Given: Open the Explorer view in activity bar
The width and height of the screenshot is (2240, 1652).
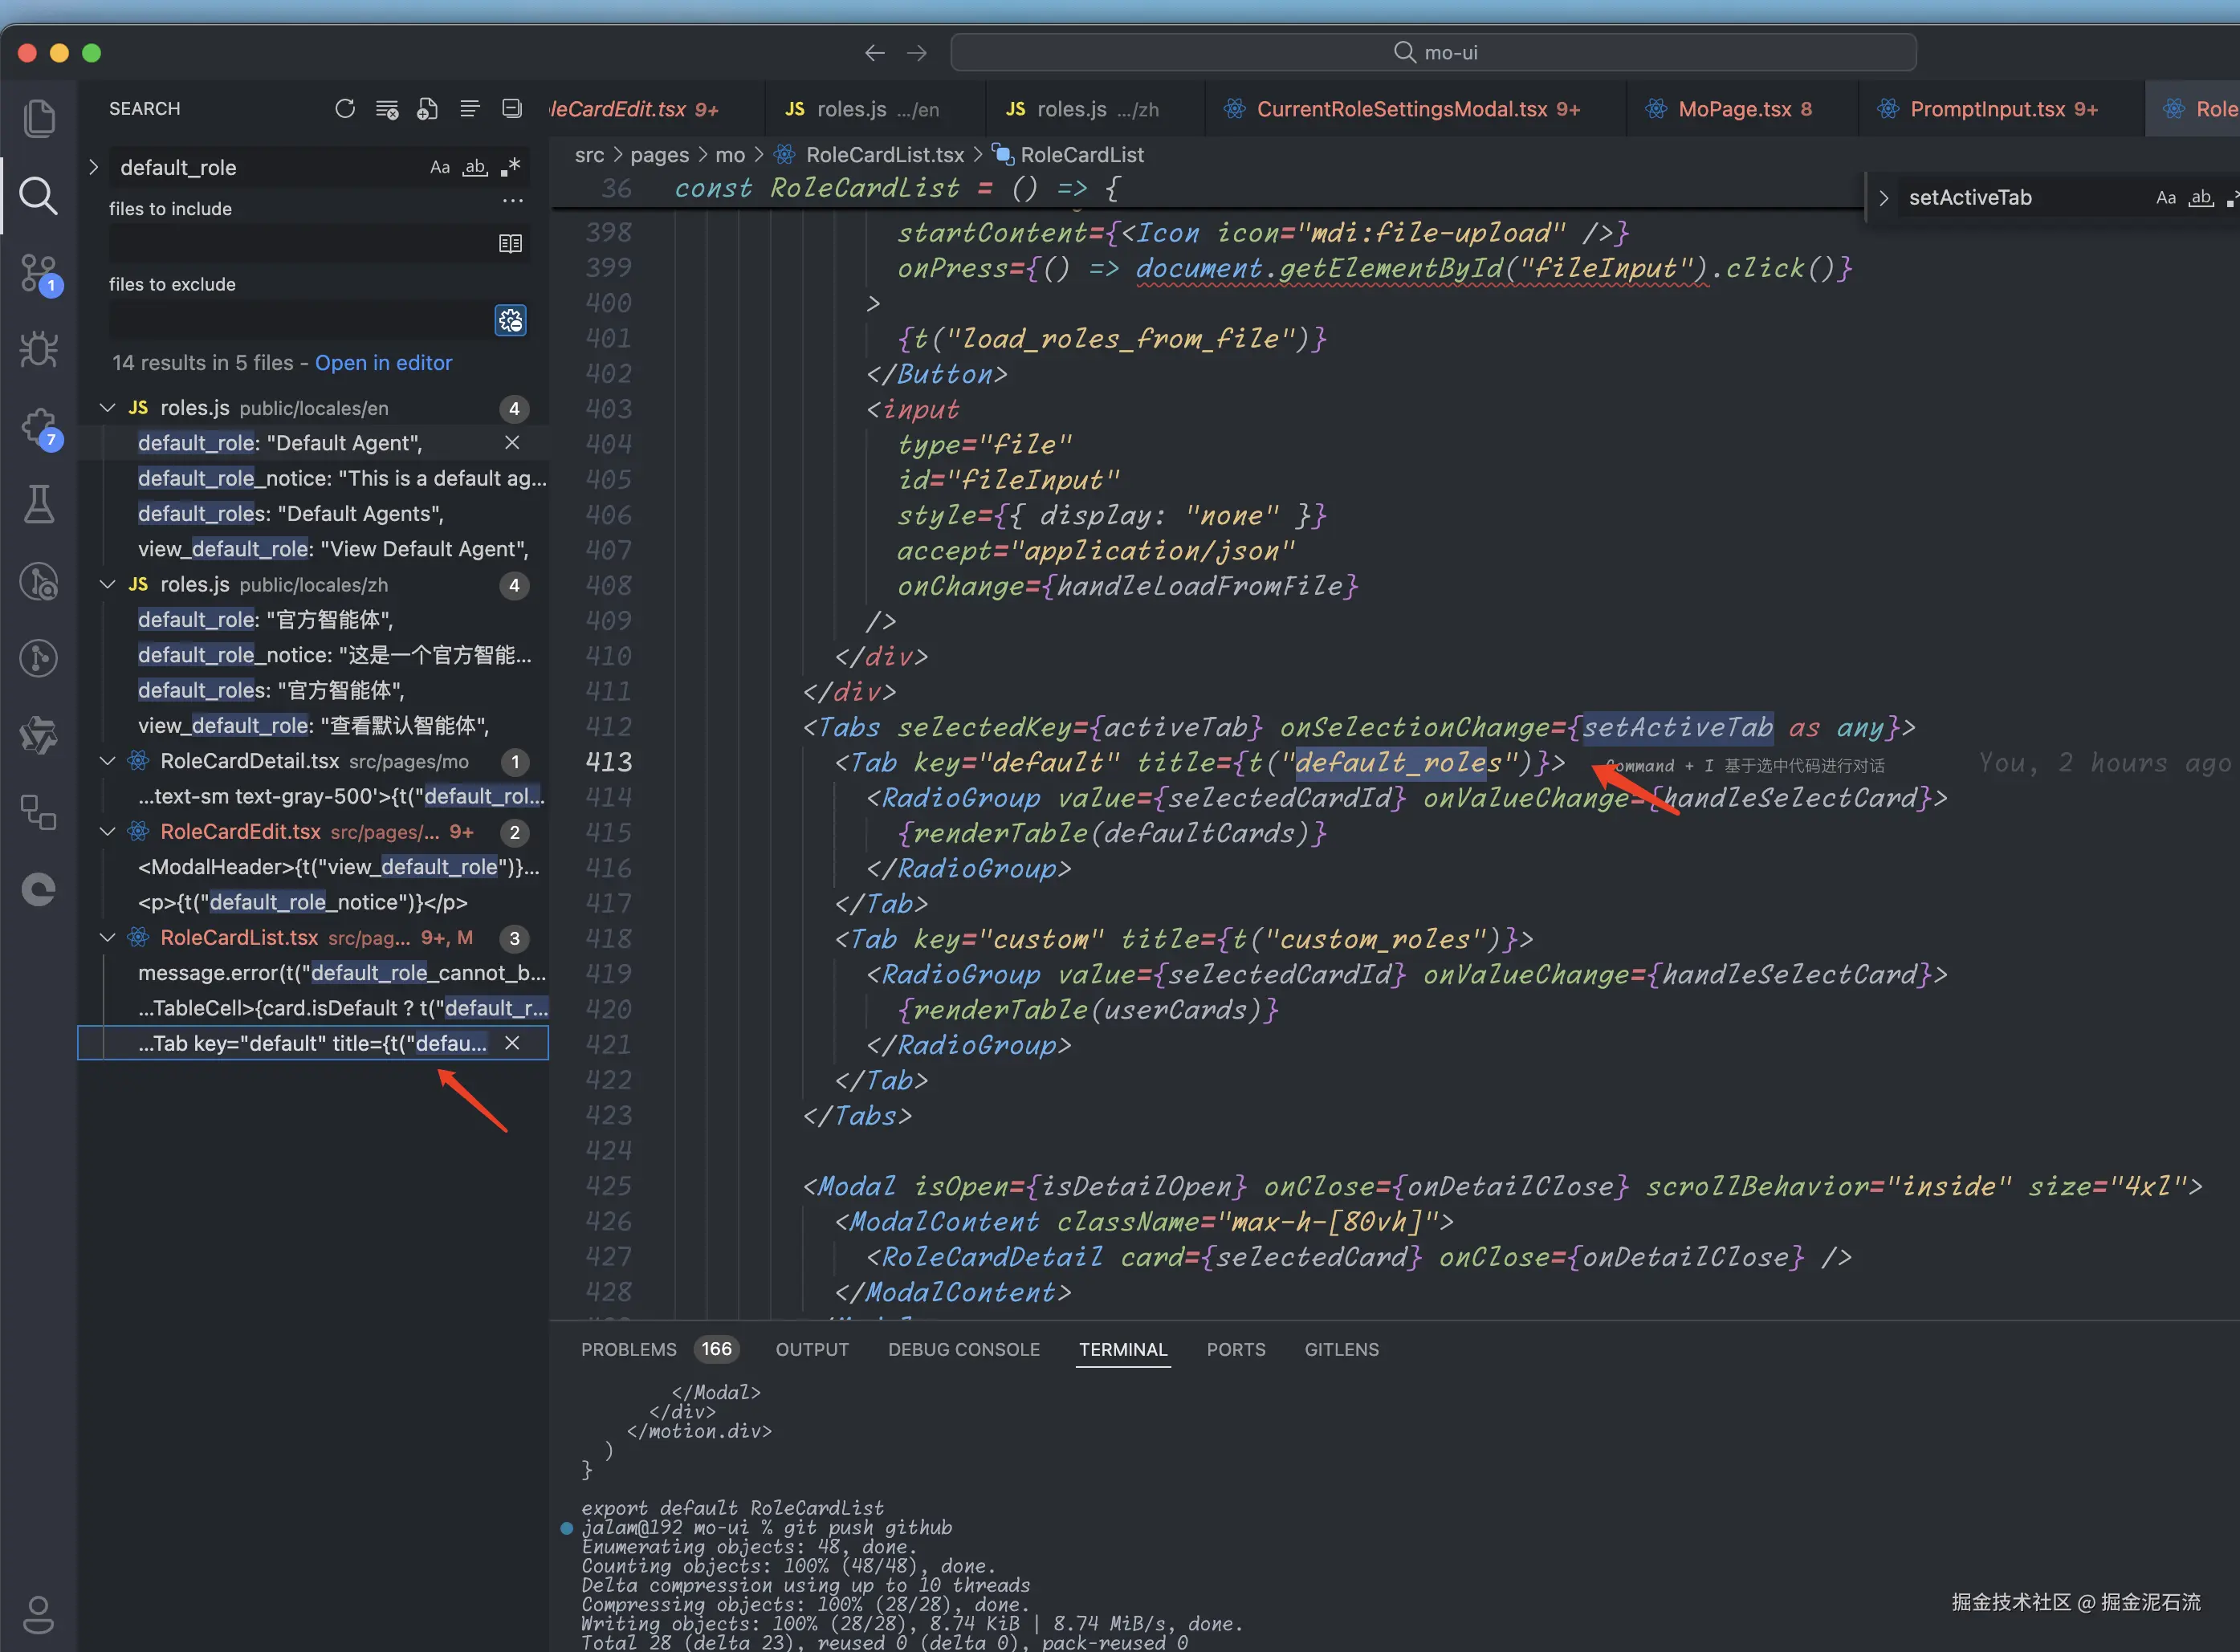Looking at the screenshot, I should 39,118.
